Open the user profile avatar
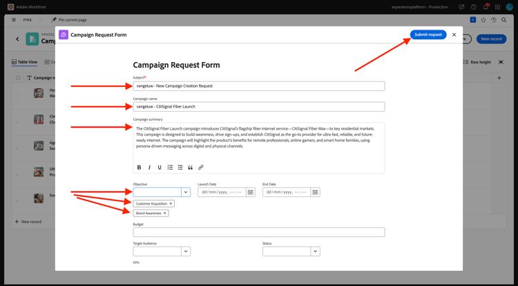Screen dimensions: 518x286 510,7
